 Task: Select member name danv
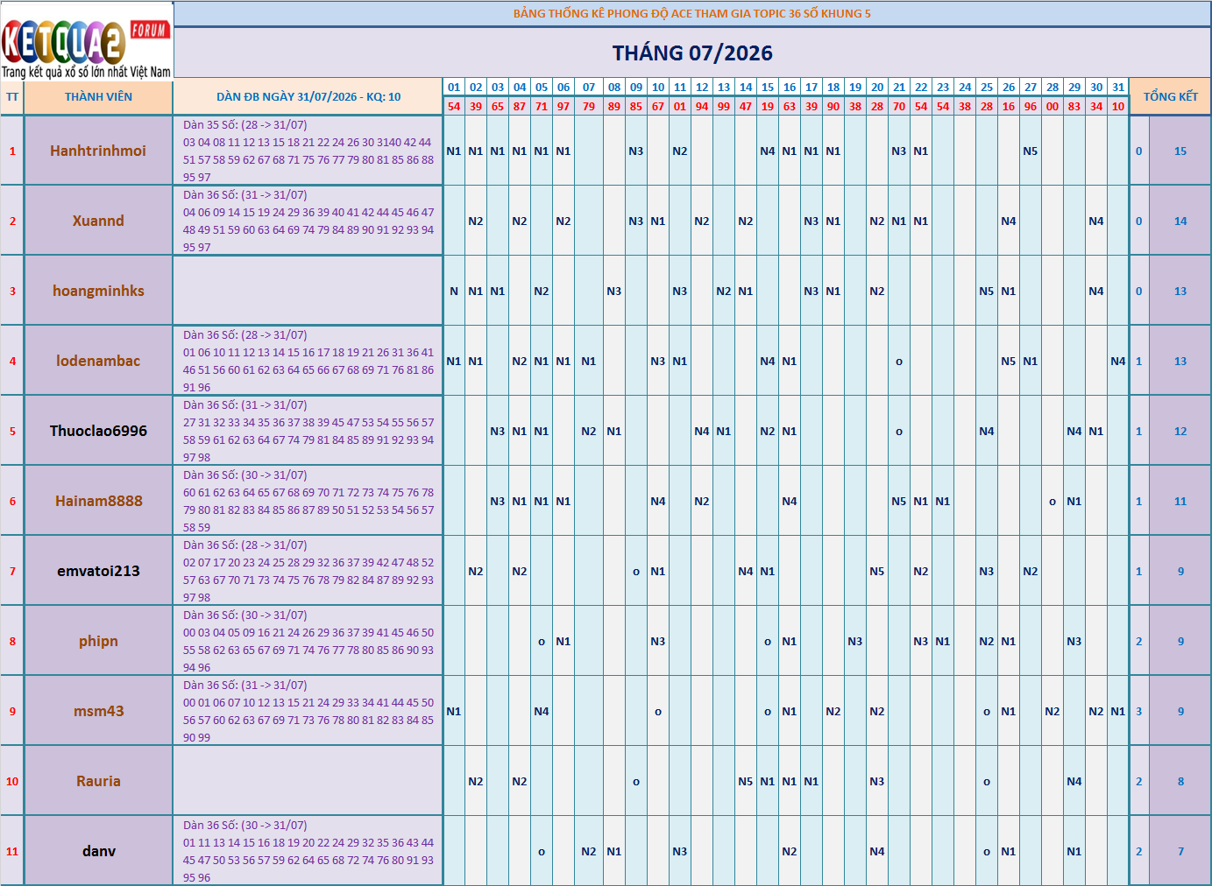(x=98, y=851)
